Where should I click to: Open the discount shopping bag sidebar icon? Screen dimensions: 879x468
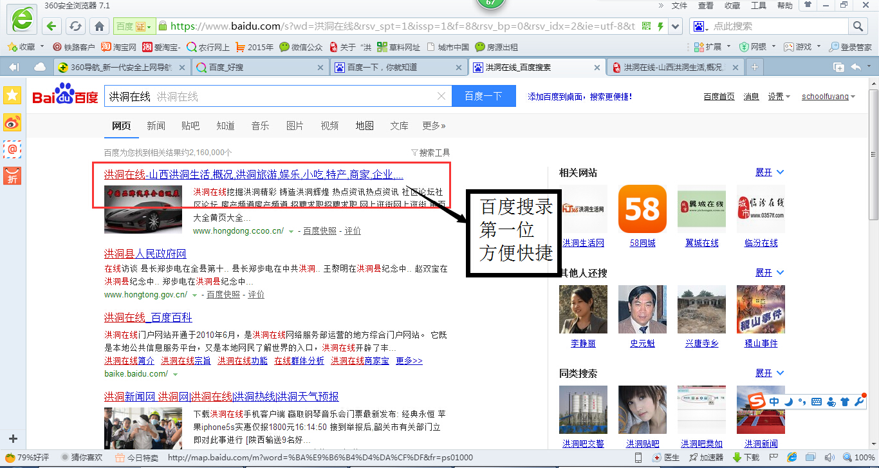12,176
